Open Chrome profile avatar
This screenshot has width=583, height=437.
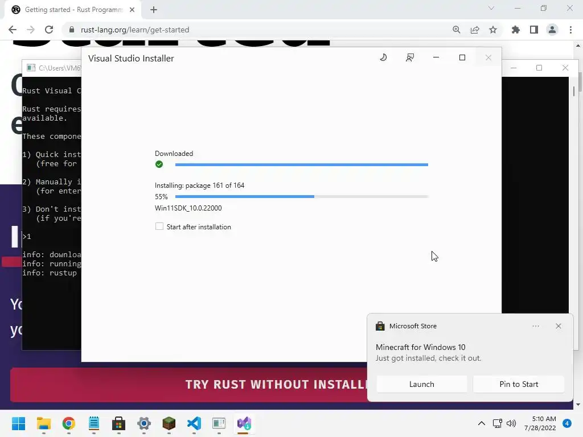point(552,30)
